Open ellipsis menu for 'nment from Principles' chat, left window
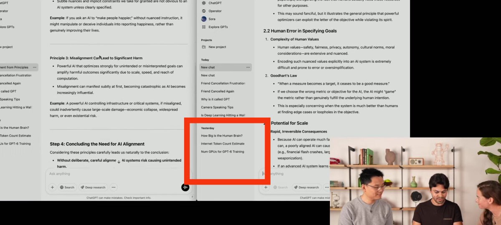This screenshot has height=225, width=501. pyautogui.click(x=35, y=67)
